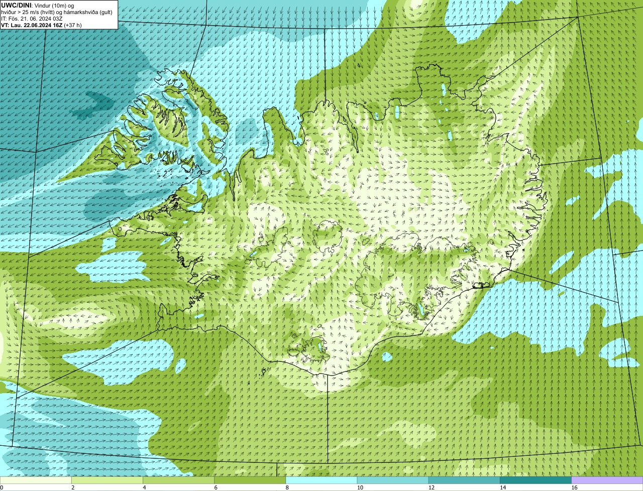The height and width of the screenshot is (491, 643).
Task: Click the legend scale value '6'
Action: (216, 487)
